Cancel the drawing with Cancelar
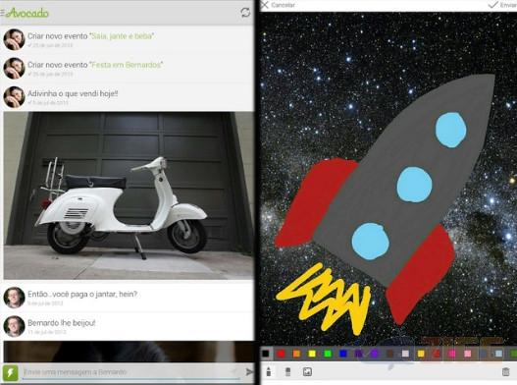Viewport: 517px width, 385px height. coord(278,5)
